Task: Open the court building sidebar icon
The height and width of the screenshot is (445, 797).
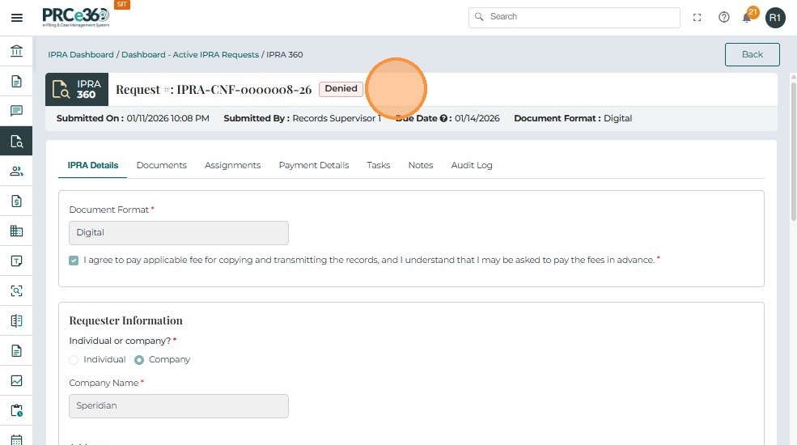Action: tap(16, 51)
